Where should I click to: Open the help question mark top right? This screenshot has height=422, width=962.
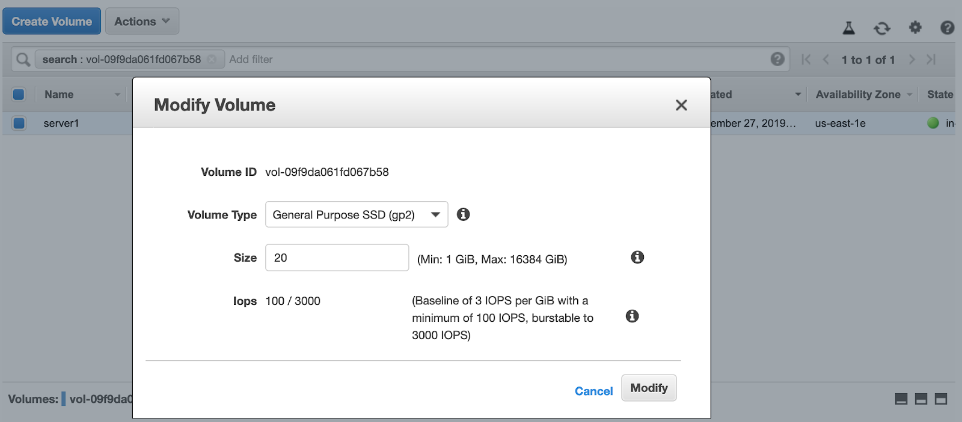[x=947, y=28]
